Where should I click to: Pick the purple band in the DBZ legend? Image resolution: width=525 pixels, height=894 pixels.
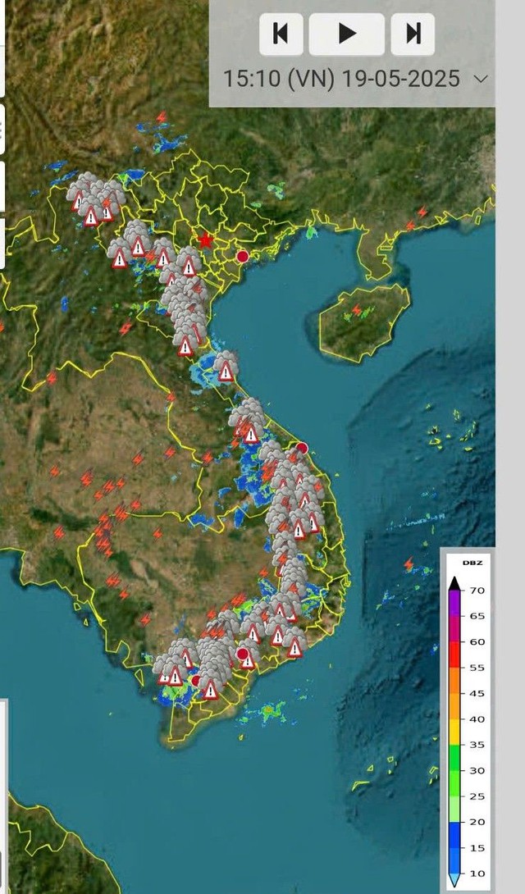pos(454,603)
